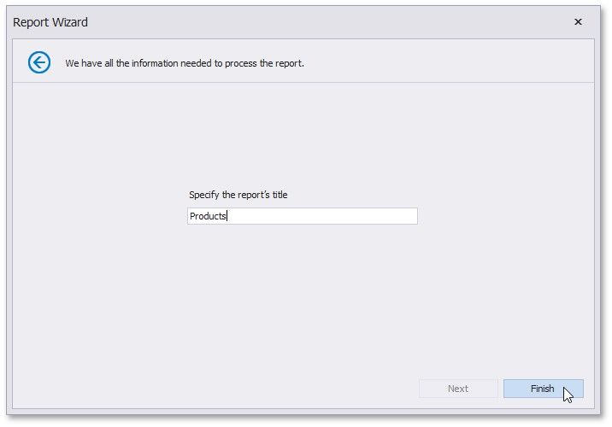
Task: Close the Report Wizard dialog
Action: coord(578,22)
